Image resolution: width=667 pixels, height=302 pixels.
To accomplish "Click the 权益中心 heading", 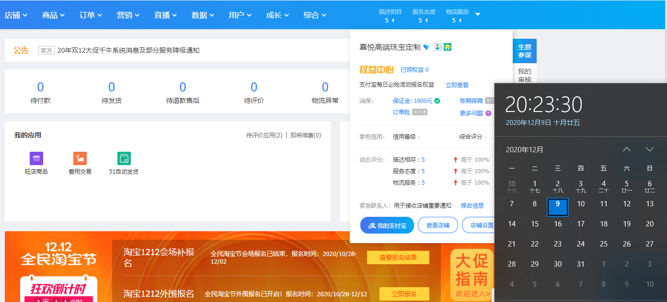I will [x=377, y=70].
